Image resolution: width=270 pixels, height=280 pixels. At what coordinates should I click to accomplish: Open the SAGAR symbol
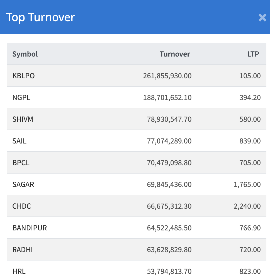[x=23, y=184]
